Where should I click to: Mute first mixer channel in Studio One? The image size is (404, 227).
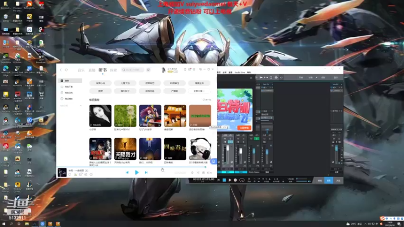(225, 139)
